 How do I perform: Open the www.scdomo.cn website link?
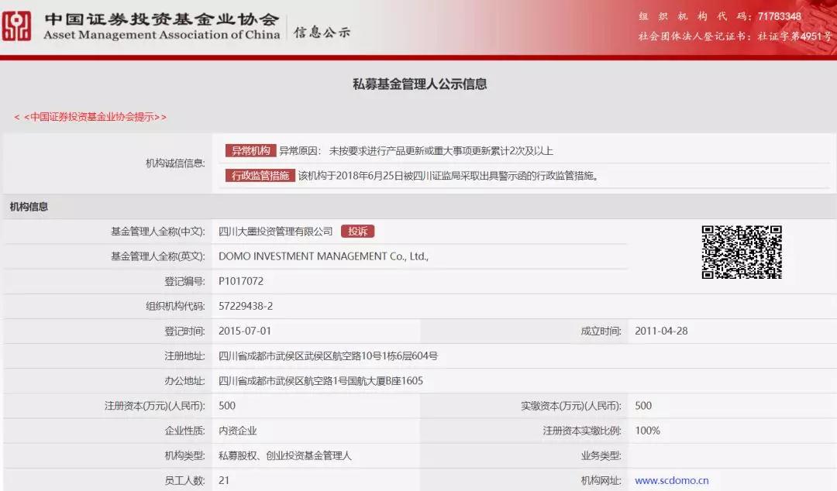click(x=671, y=480)
